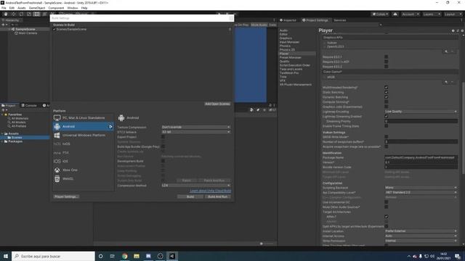Open the File menu
Screen dimensions: 465x261
[4, 8]
